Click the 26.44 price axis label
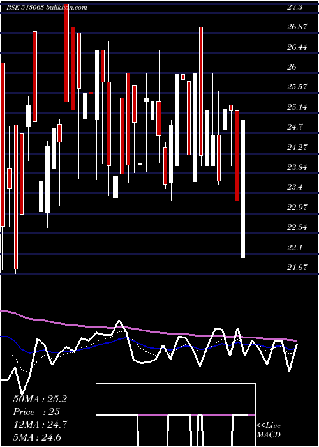319x447 pixels. pyautogui.click(x=297, y=47)
